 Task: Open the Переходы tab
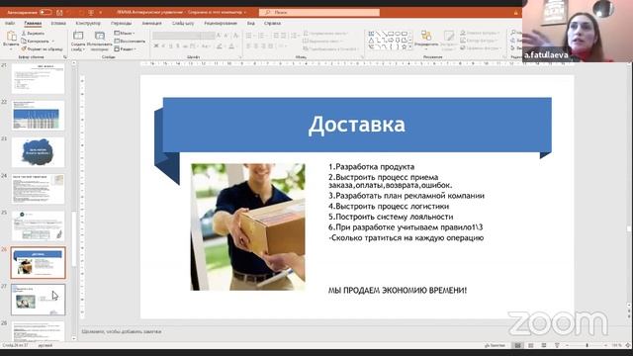pyautogui.click(x=121, y=24)
